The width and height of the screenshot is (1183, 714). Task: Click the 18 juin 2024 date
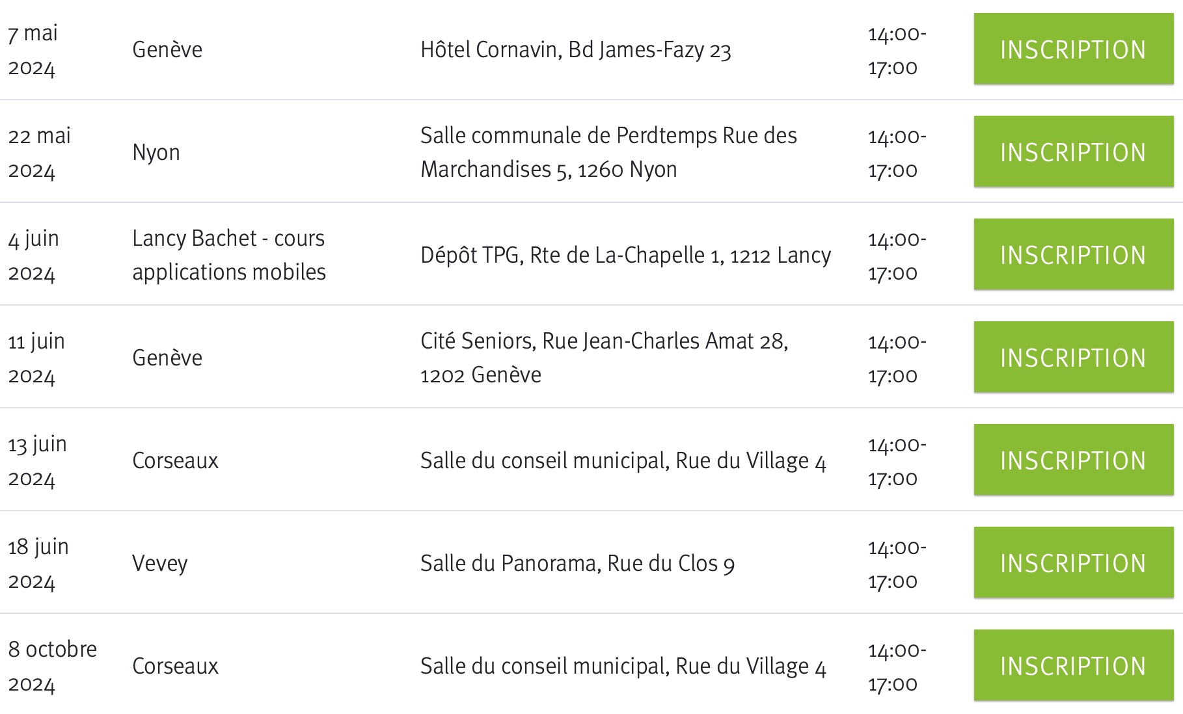(38, 563)
